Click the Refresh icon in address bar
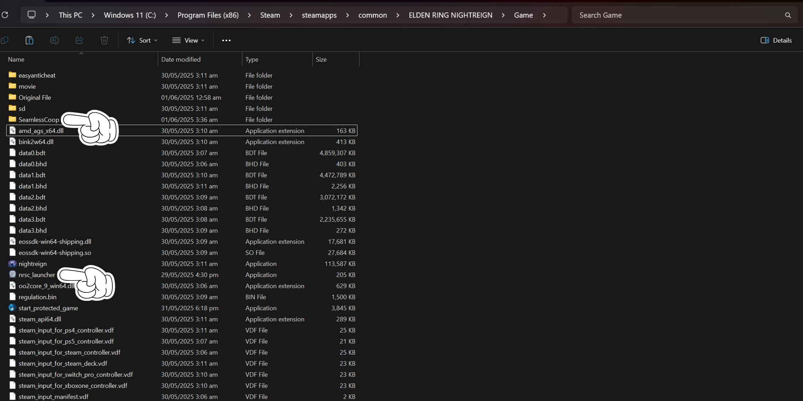The image size is (803, 401). [5, 15]
